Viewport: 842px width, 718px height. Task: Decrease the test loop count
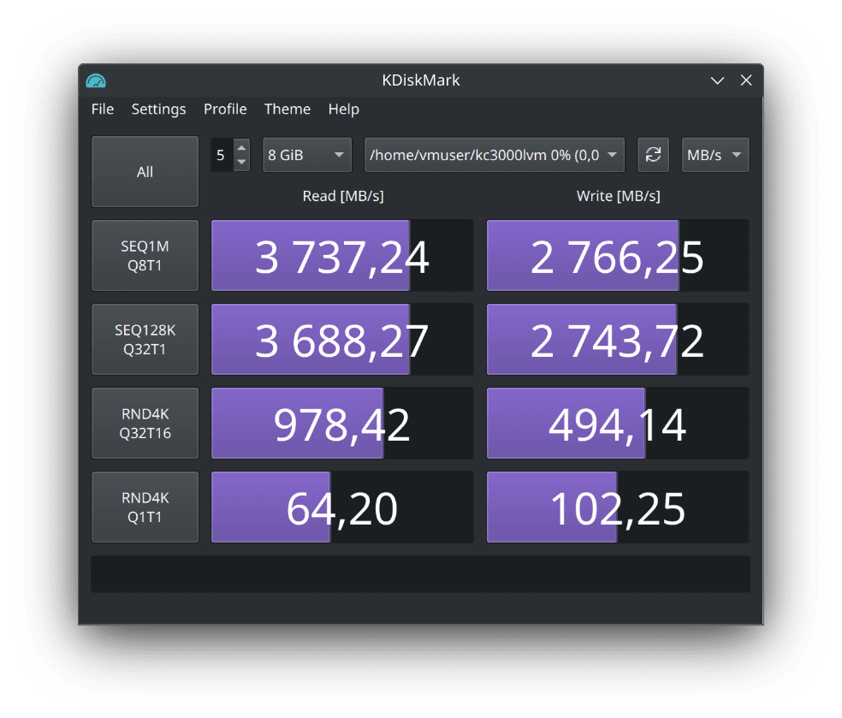click(x=241, y=163)
